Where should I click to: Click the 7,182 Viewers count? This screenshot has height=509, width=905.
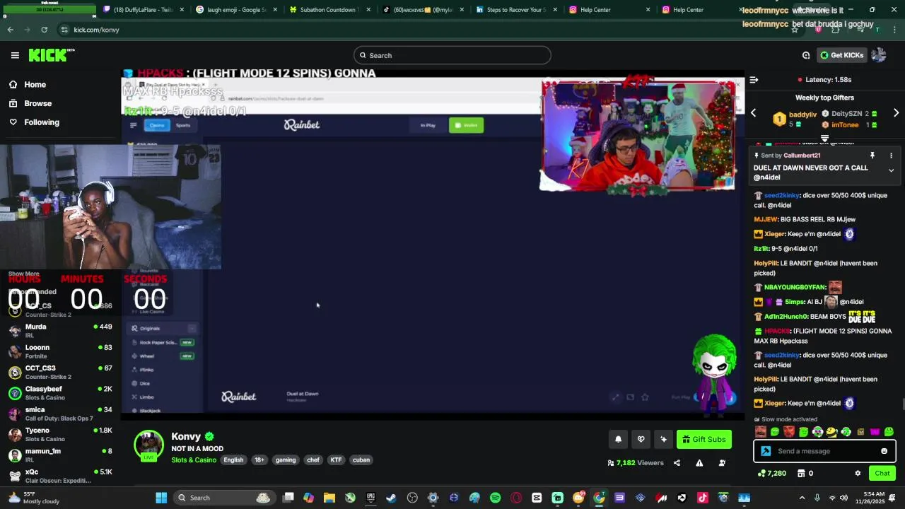tap(636, 463)
